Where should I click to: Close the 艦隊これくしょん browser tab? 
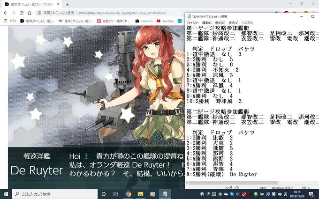[58, 4]
